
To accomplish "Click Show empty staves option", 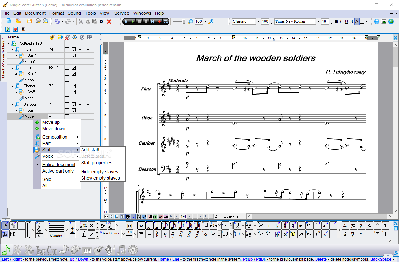I will pyautogui.click(x=100, y=178).
